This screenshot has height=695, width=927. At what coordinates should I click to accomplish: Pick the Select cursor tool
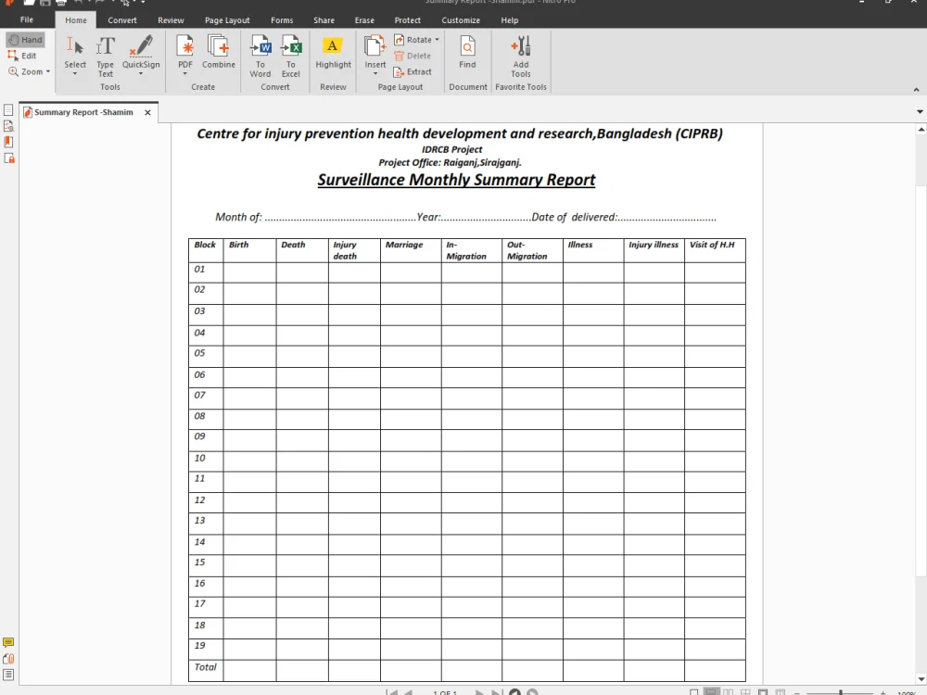75,51
